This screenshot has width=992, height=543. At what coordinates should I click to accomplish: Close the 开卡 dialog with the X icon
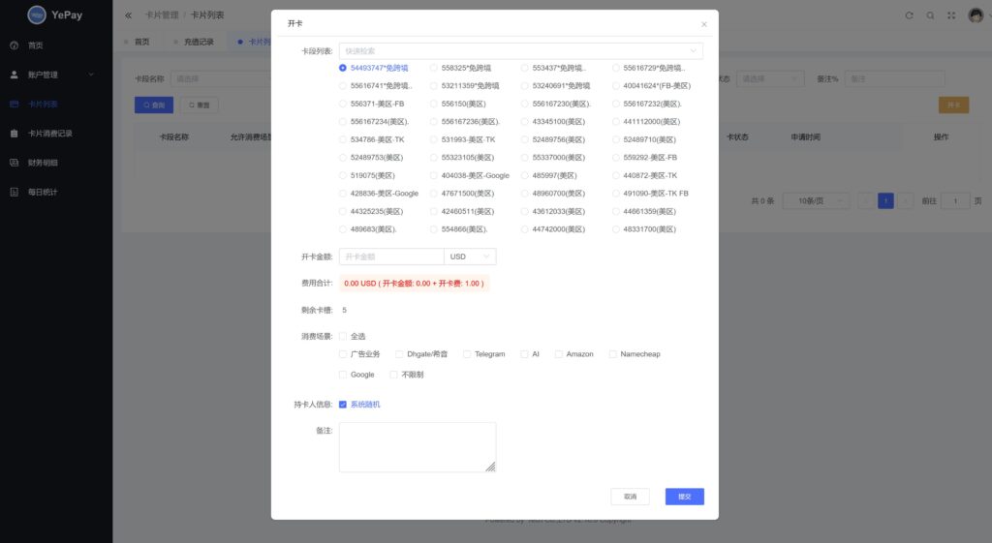703,24
